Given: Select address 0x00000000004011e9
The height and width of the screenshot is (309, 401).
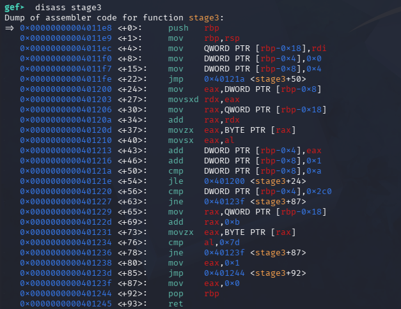Looking at the screenshot, I should [x=66, y=38].
